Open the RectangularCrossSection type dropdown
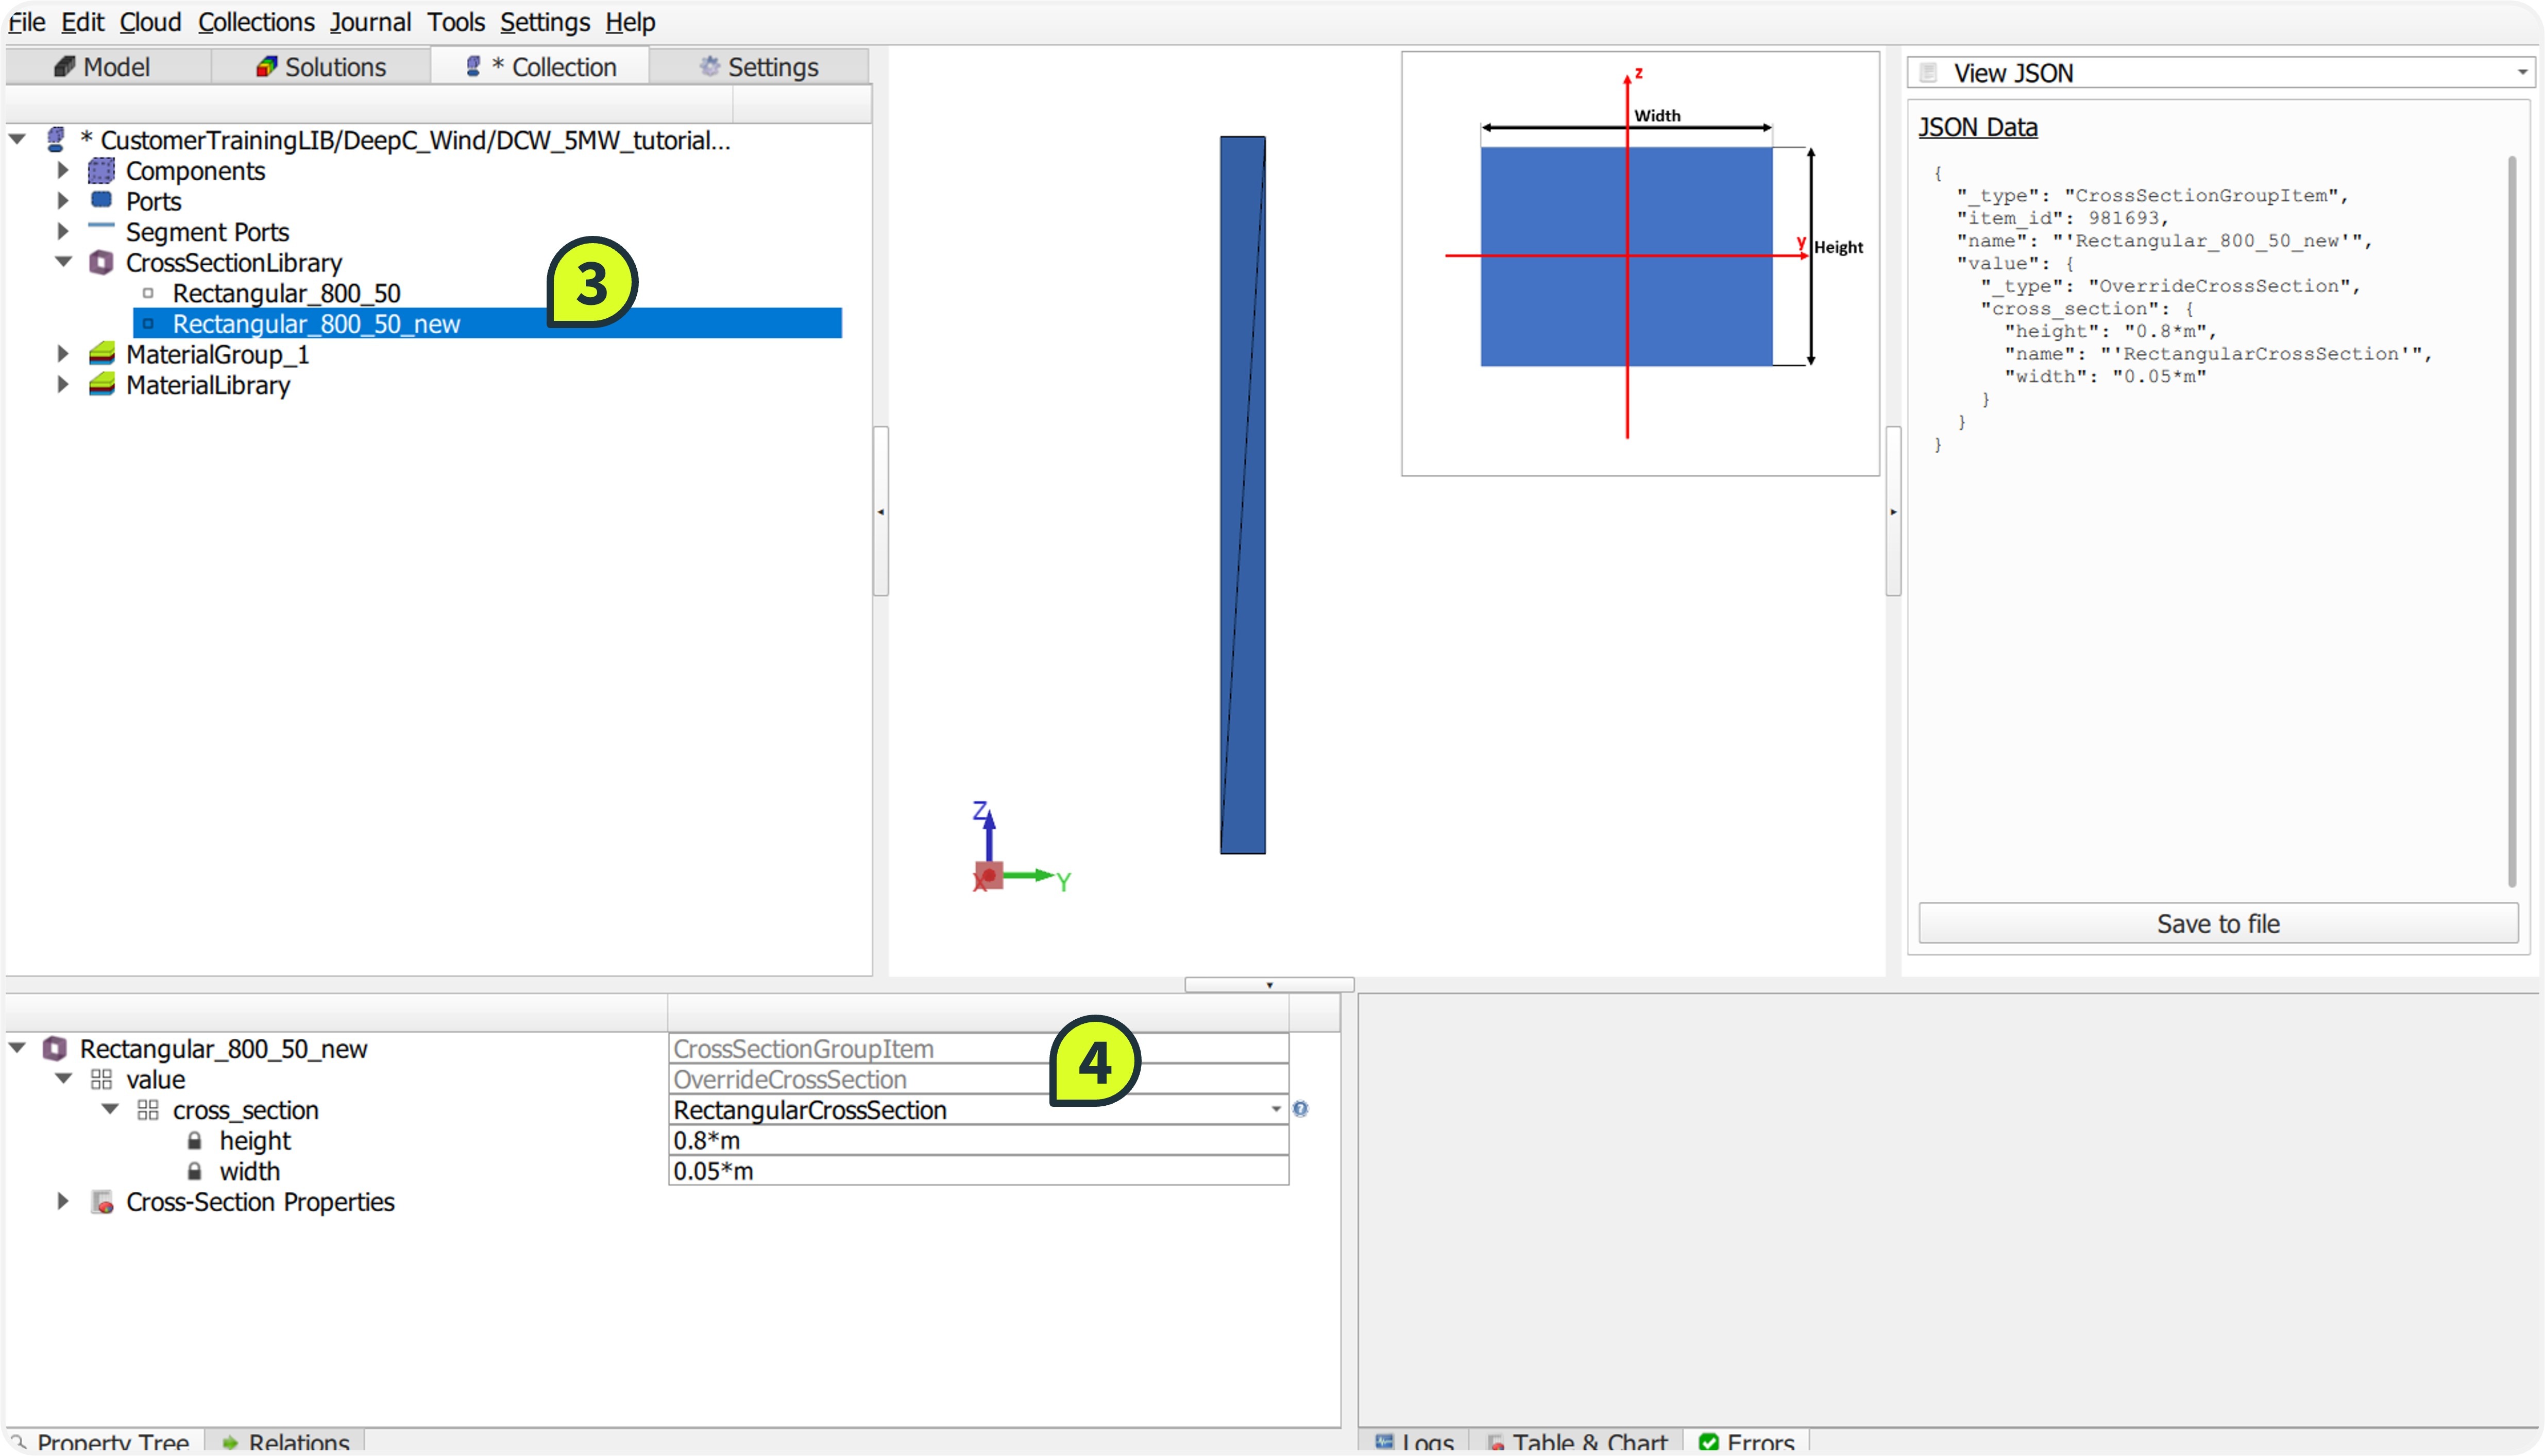 tap(1276, 1110)
